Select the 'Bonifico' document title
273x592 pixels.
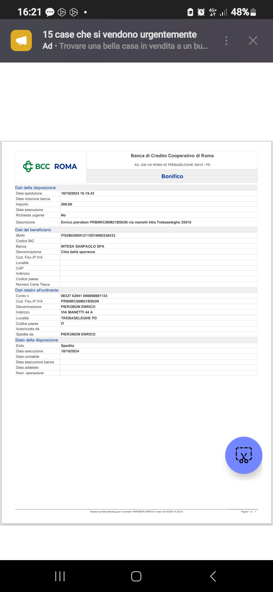[172, 176]
